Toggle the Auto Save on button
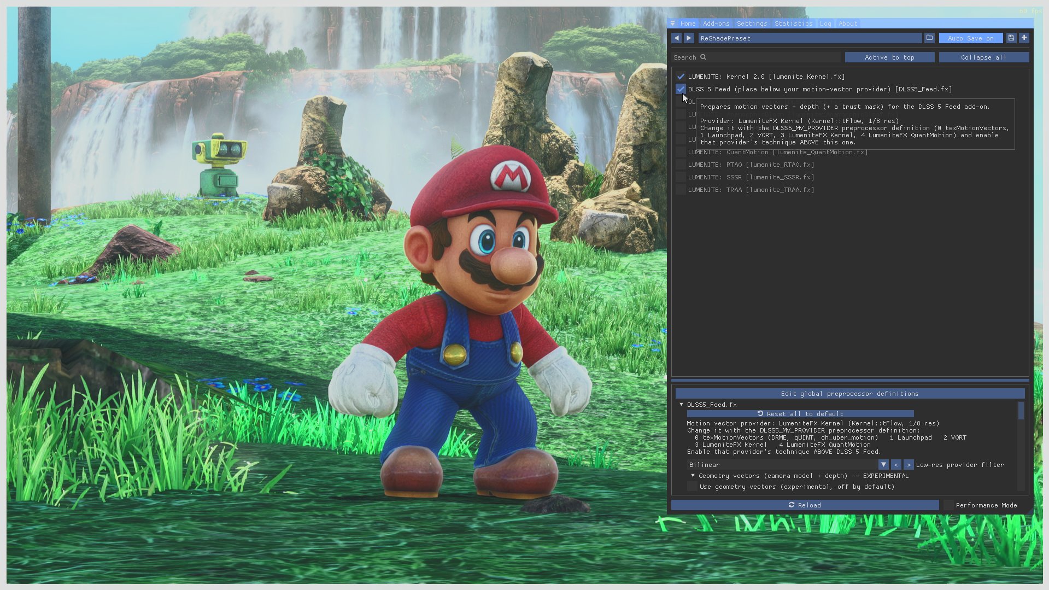Screen dimensions: 1049x590 coord(971,38)
